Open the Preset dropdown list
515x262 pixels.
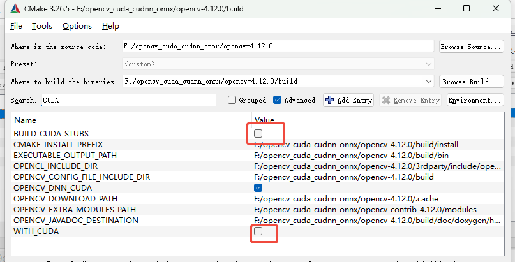pyautogui.click(x=429, y=64)
